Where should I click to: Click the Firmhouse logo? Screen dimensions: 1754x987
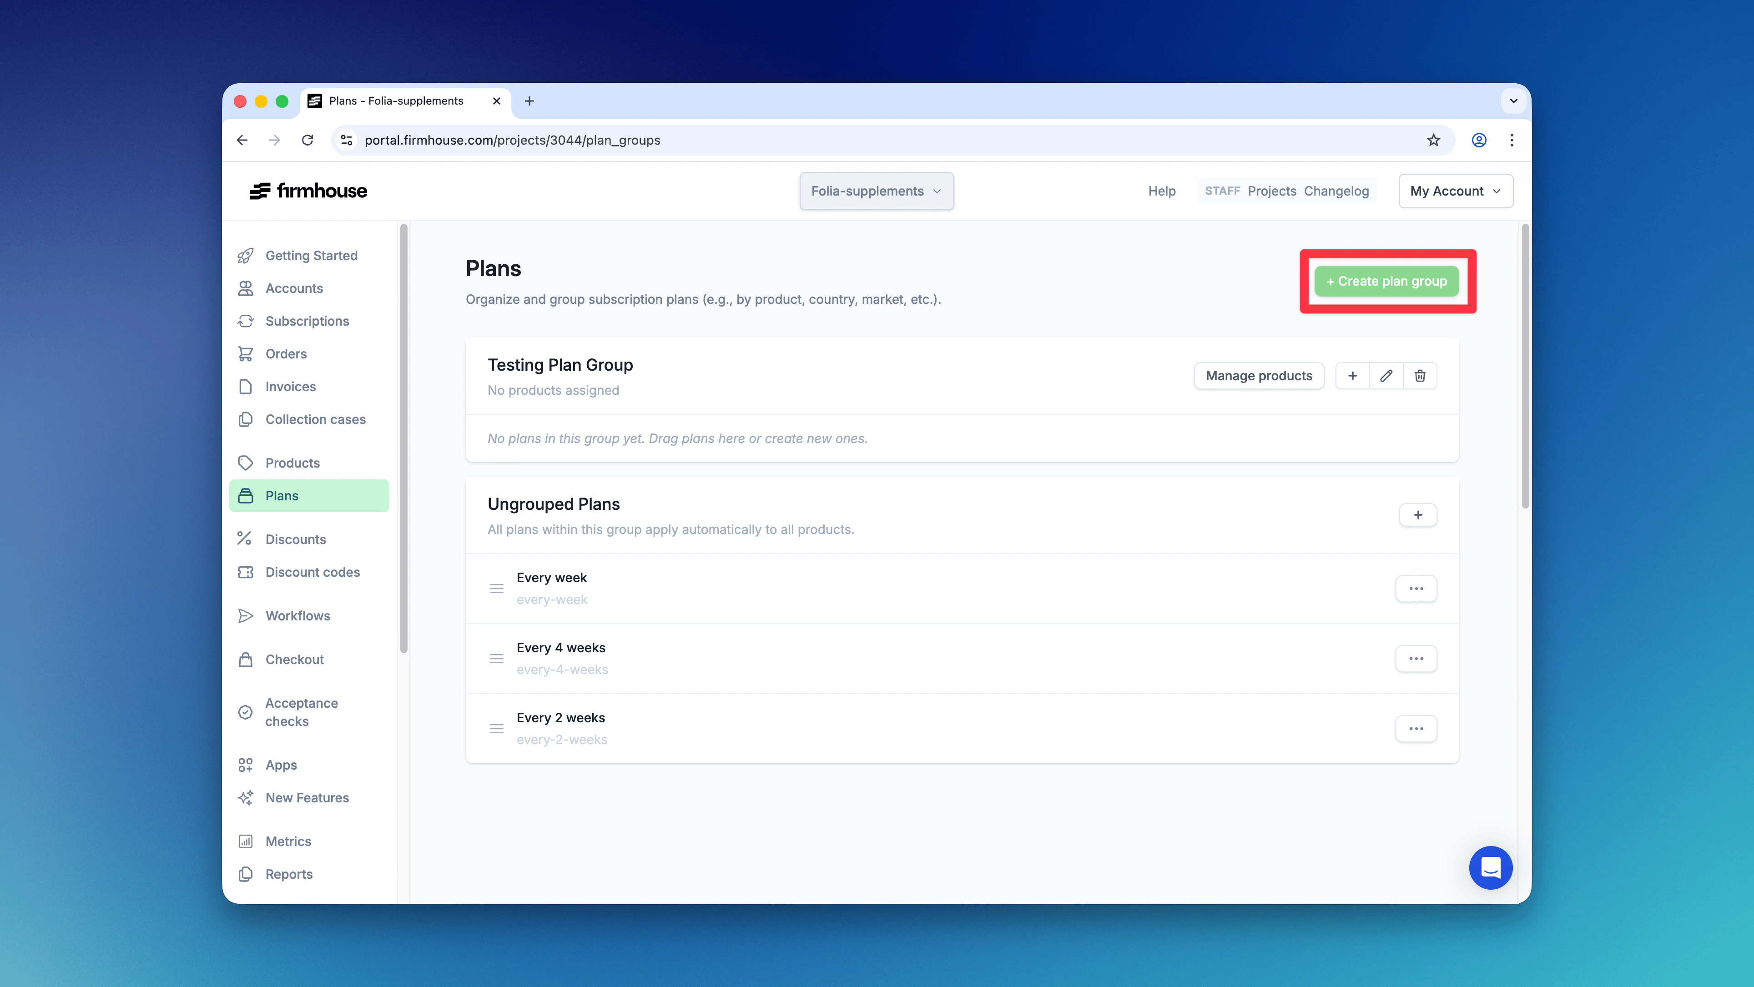[308, 191]
